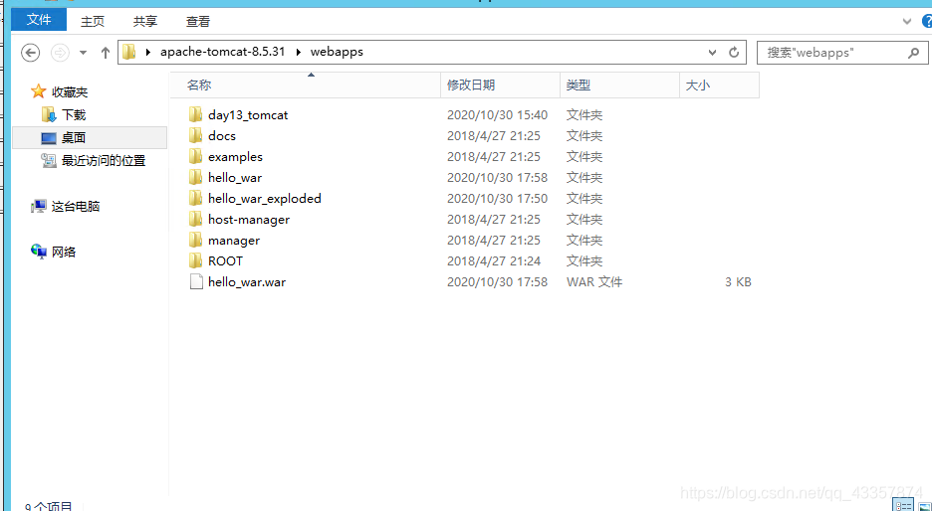Select the hello_war folder icon
The width and height of the screenshot is (932, 511).
(195, 177)
